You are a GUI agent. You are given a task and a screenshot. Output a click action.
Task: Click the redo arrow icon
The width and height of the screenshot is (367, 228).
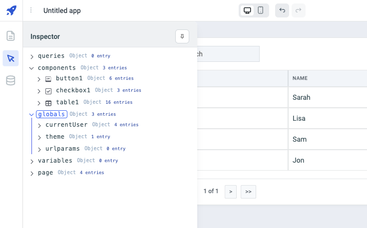click(299, 10)
